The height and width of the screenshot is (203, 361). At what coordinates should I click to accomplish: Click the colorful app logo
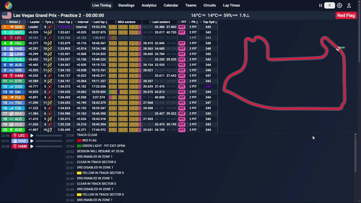tap(8, 5)
